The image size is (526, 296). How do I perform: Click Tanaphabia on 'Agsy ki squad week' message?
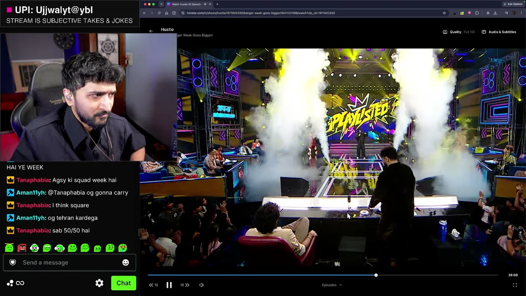coord(32,180)
